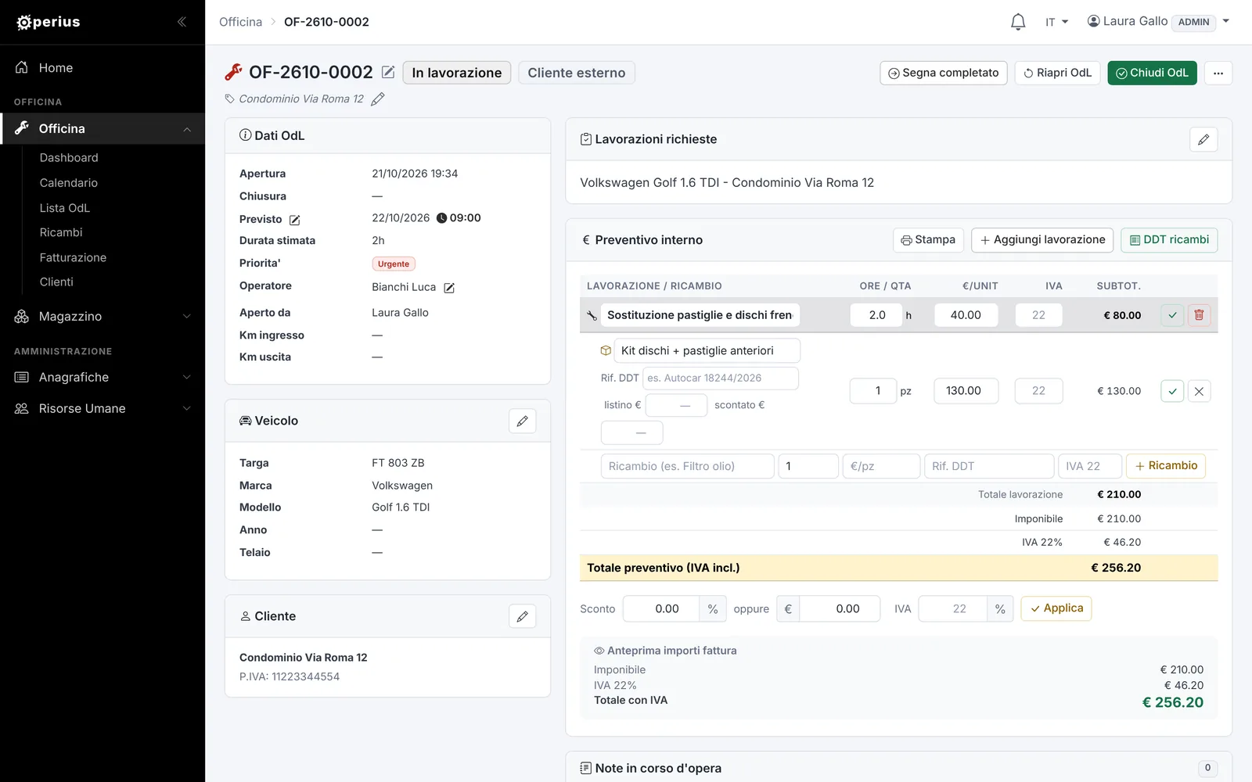Edit OdL title pencil icon next to OF-2610-0002
This screenshot has height=782, width=1252.
(388, 72)
